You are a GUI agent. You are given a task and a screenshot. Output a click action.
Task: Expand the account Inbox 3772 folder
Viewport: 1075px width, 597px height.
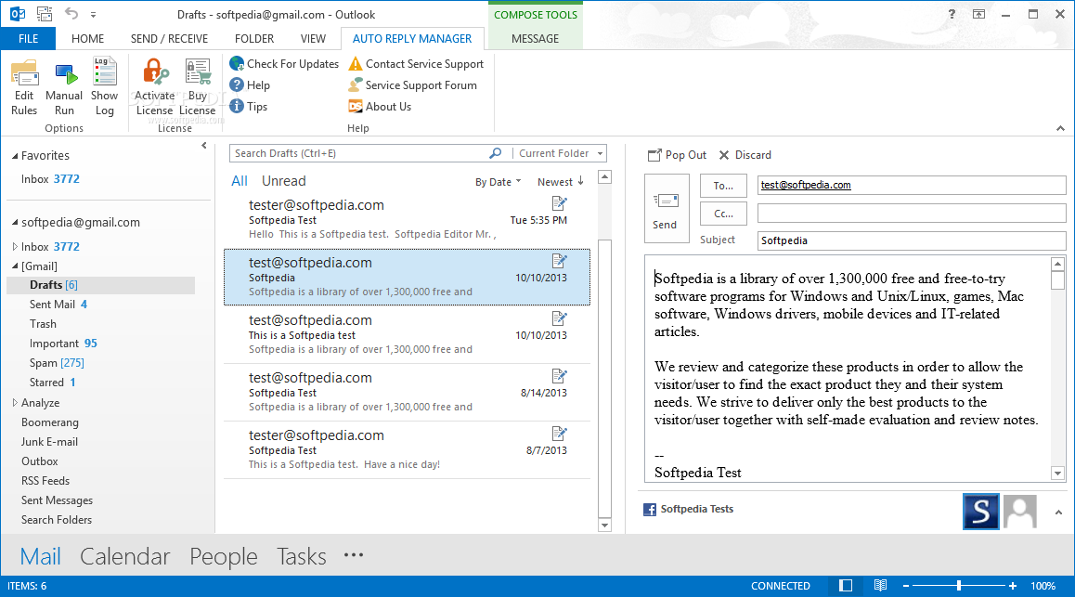point(15,246)
